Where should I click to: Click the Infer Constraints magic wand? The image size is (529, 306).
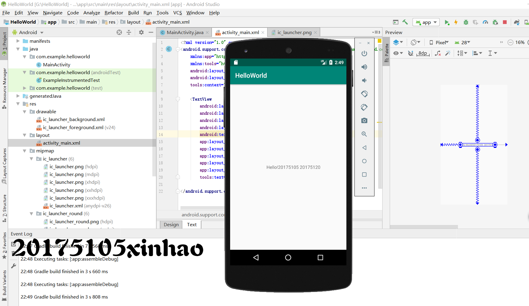tap(448, 53)
